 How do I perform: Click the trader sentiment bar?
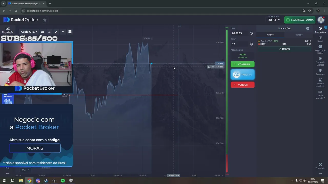point(227,101)
